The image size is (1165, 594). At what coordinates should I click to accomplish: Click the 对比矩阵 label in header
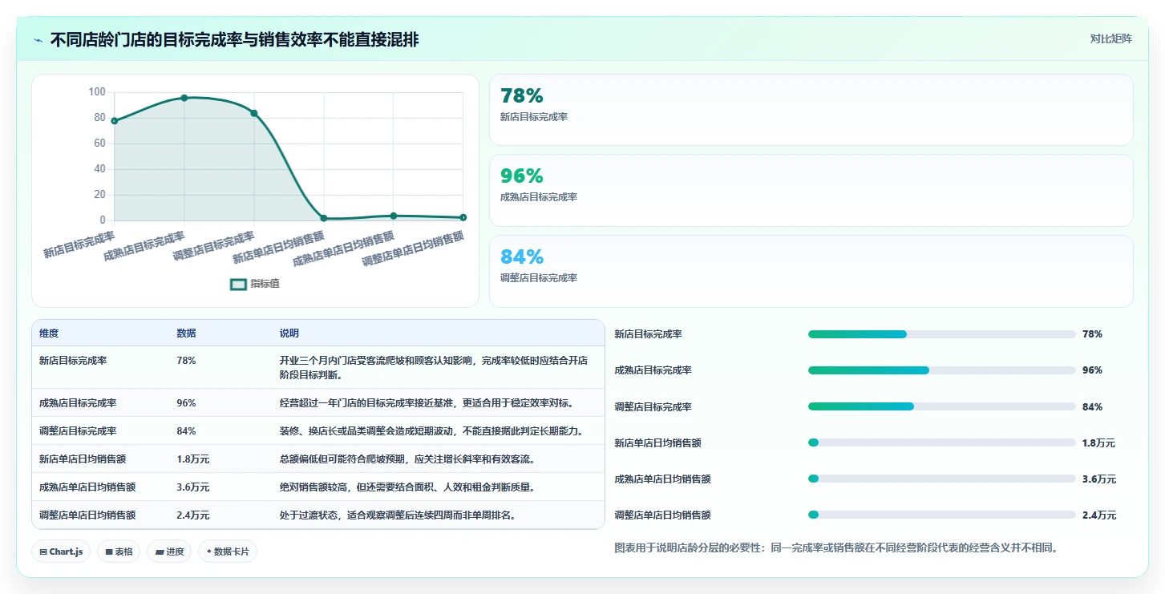pyautogui.click(x=1111, y=38)
